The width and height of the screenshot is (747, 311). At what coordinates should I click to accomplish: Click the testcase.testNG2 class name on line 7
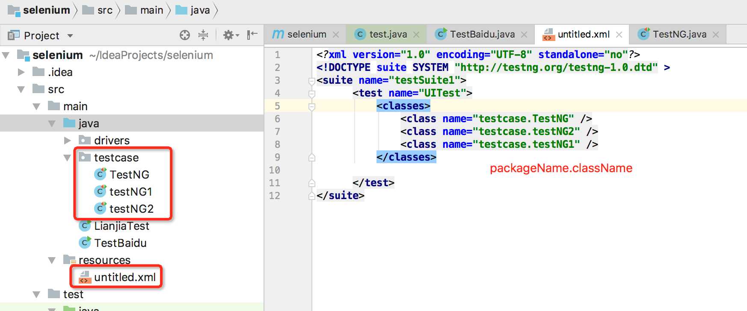click(527, 132)
